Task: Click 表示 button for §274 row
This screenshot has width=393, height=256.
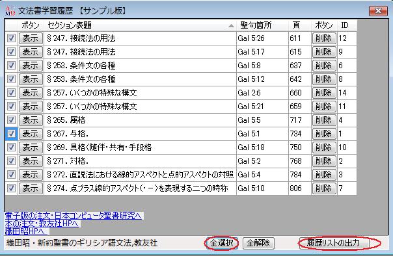Action: click(31, 188)
